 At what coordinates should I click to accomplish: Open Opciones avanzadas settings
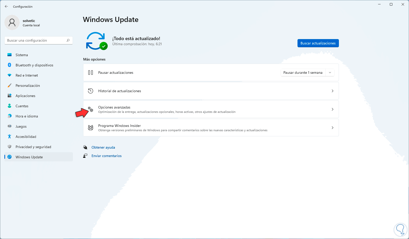tap(211, 109)
